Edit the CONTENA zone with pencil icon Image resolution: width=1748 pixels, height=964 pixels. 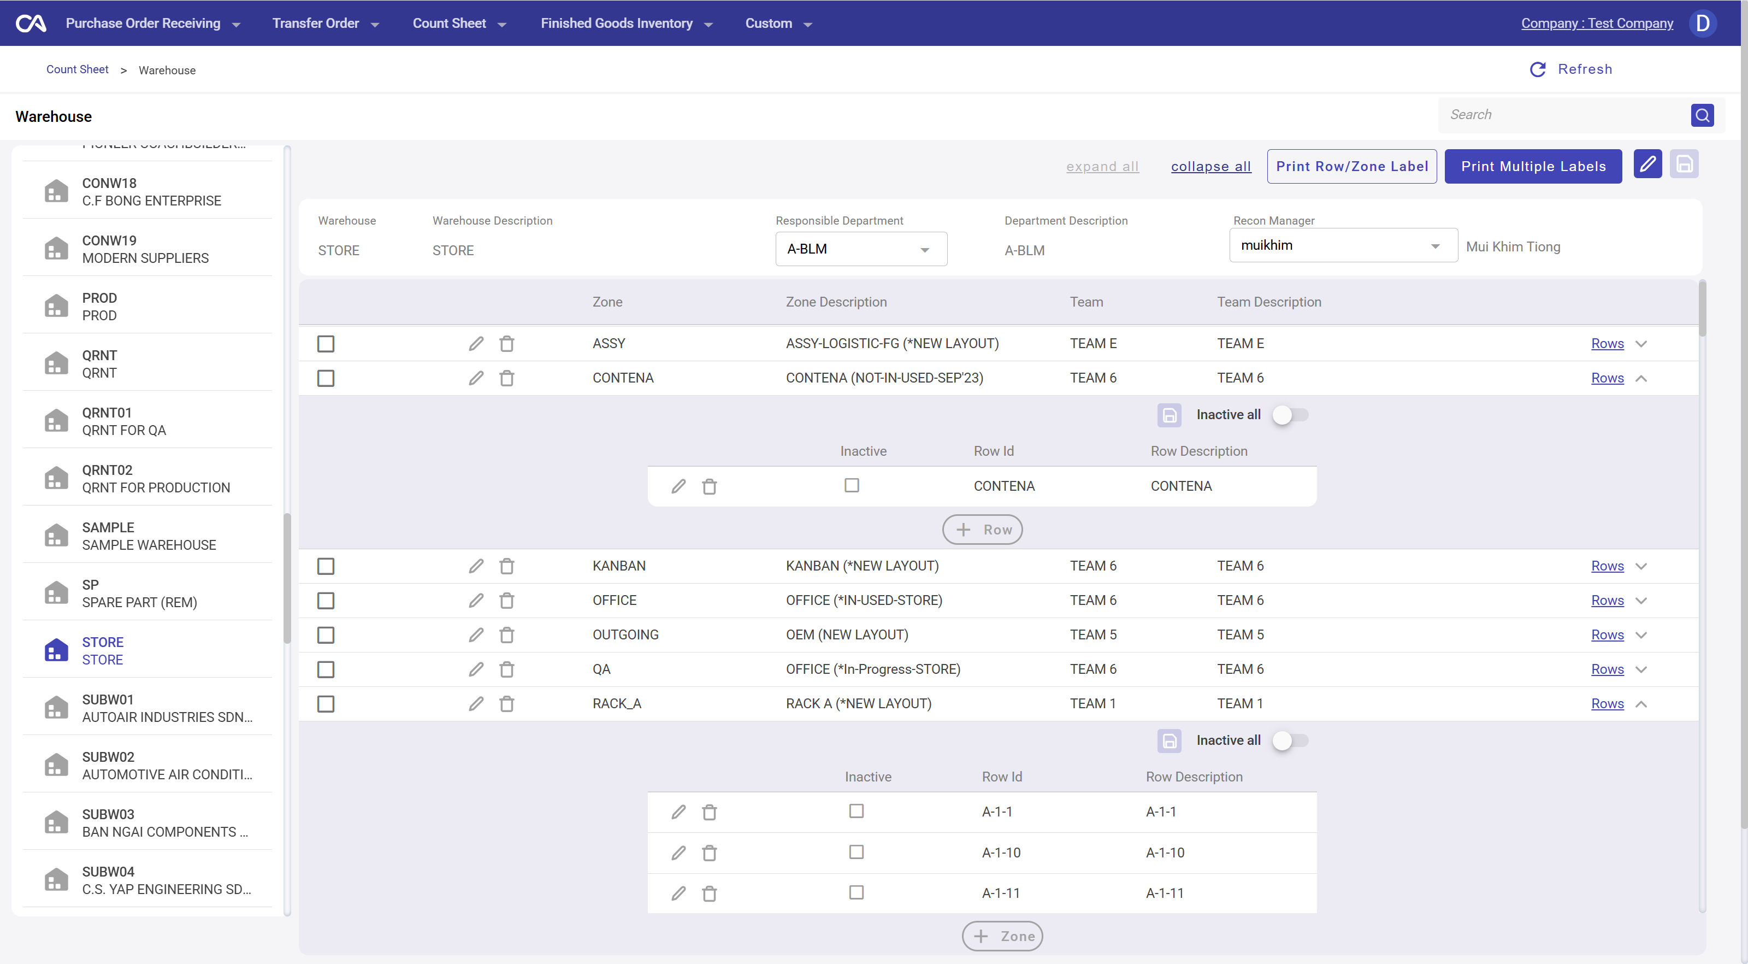[476, 378]
